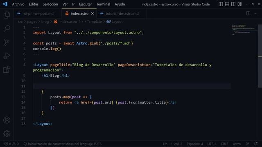Open the Search view in the activity bar

(x=7, y=29)
